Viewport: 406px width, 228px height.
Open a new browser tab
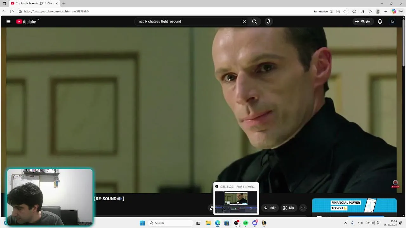[64, 3]
